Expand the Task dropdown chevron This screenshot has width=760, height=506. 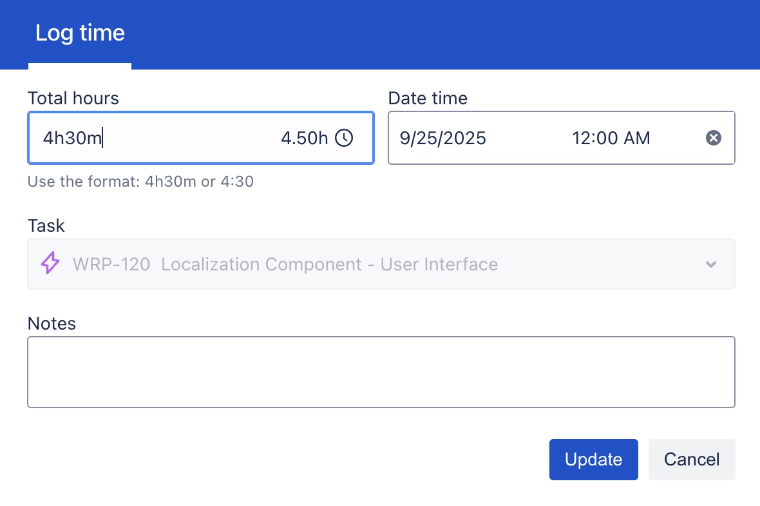pos(711,265)
